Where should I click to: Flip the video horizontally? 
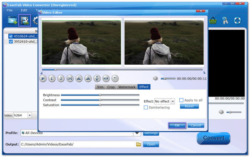tap(106, 78)
